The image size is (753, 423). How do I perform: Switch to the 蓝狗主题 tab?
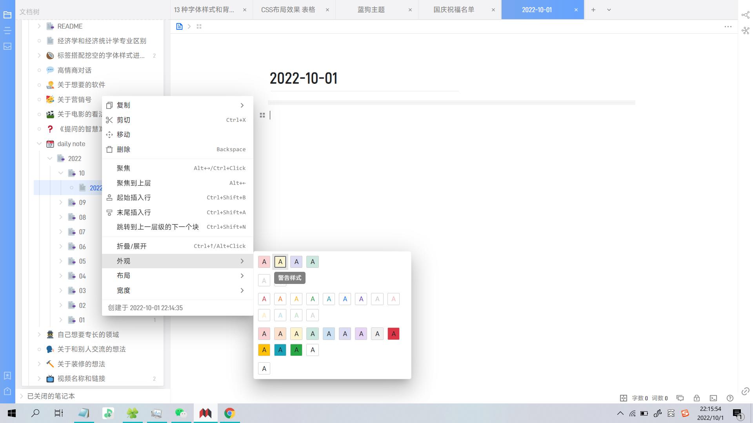[x=370, y=9]
